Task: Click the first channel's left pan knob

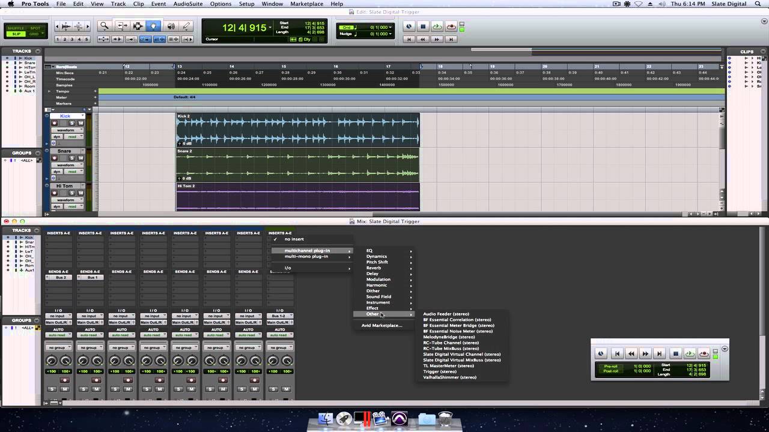Action: click(52, 361)
